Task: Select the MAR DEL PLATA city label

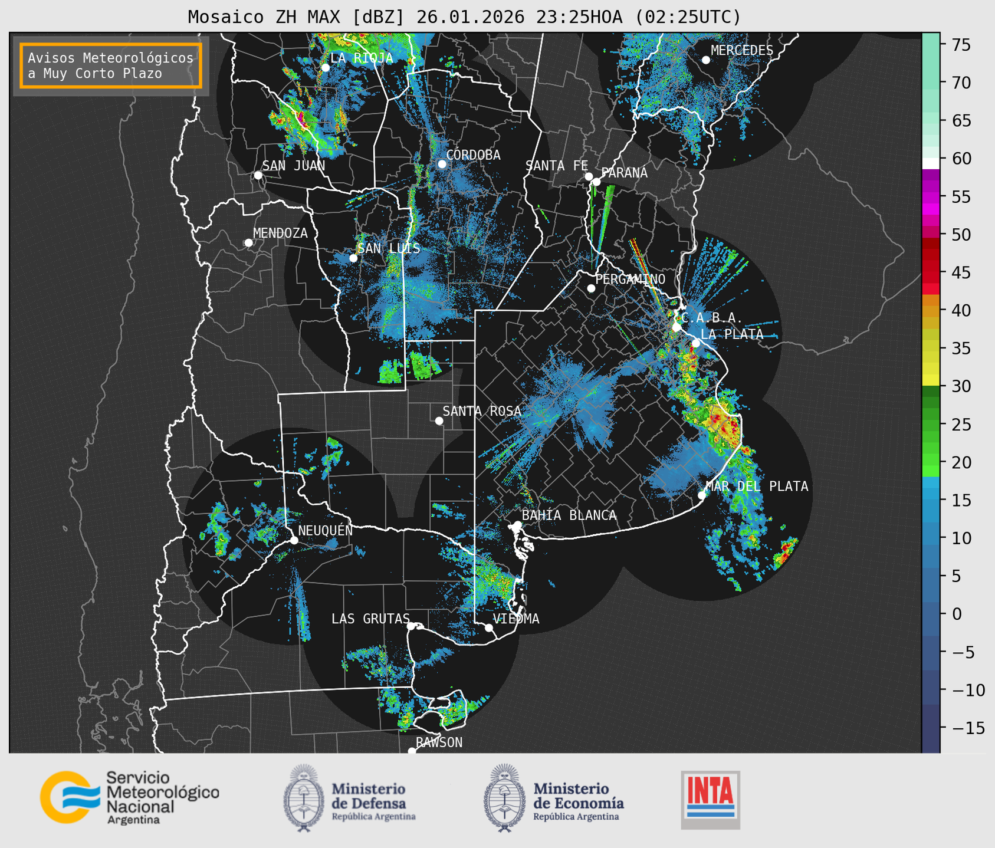Action: [757, 486]
